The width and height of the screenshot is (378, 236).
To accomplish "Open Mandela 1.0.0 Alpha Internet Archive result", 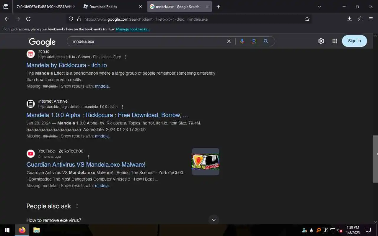I will click(x=107, y=115).
